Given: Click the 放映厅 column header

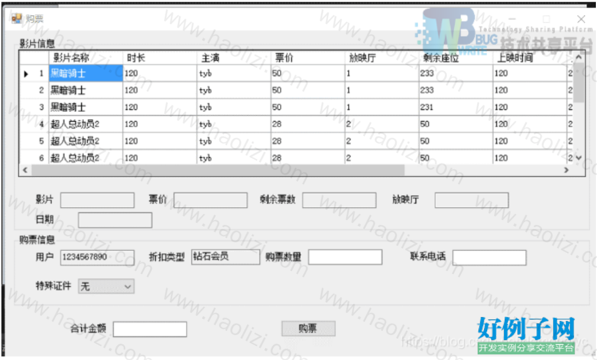Looking at the screenshot, I should pyautogui.click(x=381, y=58).
